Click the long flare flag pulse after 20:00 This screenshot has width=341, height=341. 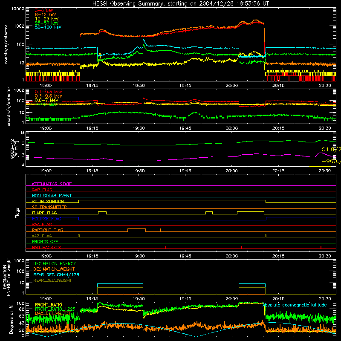tap(251, 213)
